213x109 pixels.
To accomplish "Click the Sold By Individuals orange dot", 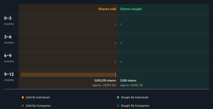I will pos(23,97).
